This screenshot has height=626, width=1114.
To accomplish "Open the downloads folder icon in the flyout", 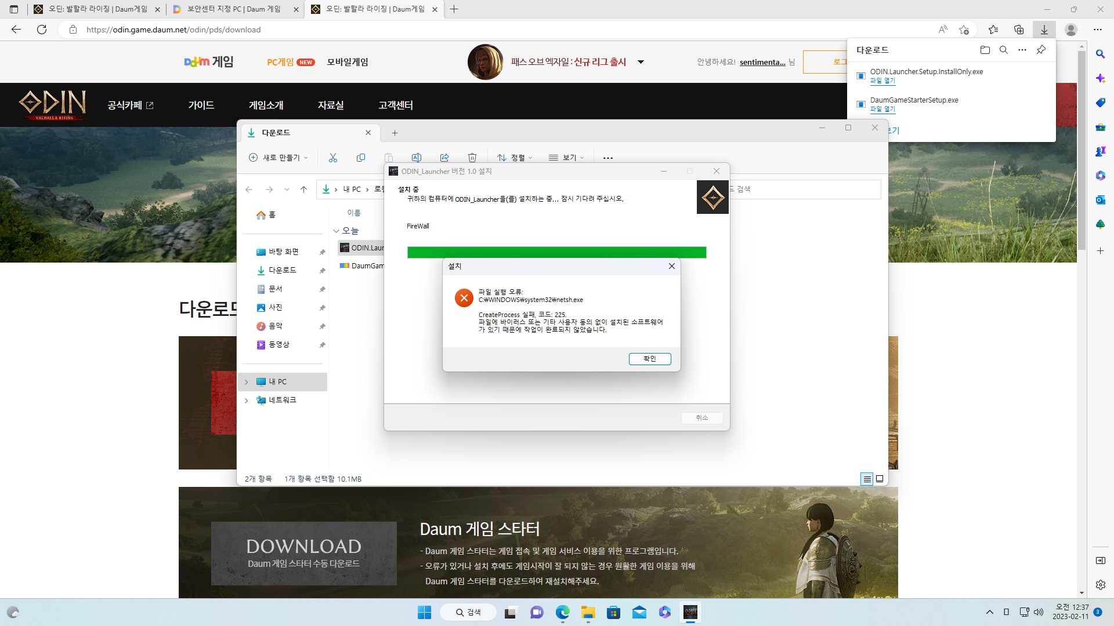I will click(985, 50).
